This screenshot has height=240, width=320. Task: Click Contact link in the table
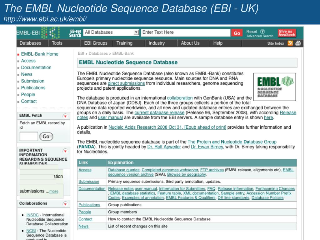pyautogui.click(x=86, y=219)
